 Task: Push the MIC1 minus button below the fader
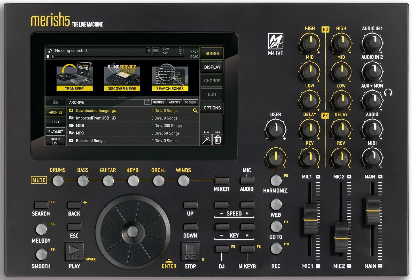318,266
